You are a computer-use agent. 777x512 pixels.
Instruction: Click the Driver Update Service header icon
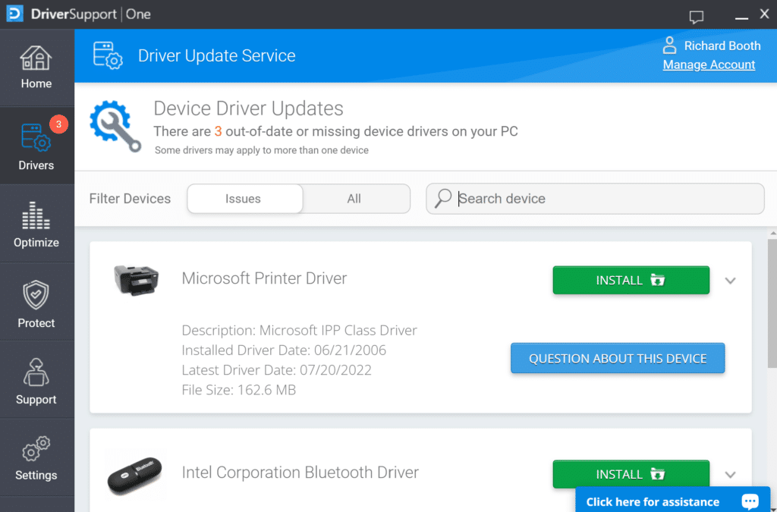[108, 55]
